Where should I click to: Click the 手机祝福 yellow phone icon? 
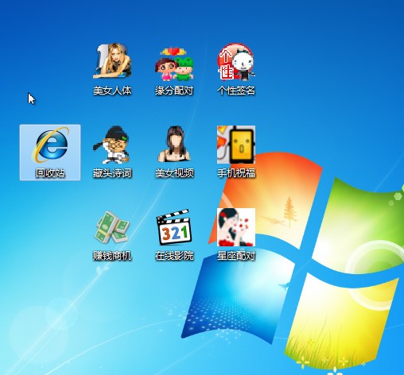coord(236,145)
